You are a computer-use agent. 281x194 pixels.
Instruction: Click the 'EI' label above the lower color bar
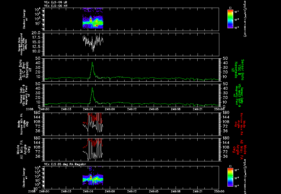click(x=230, y=166)
